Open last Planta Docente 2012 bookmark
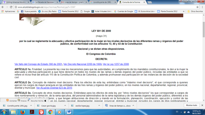 point(167,11)
